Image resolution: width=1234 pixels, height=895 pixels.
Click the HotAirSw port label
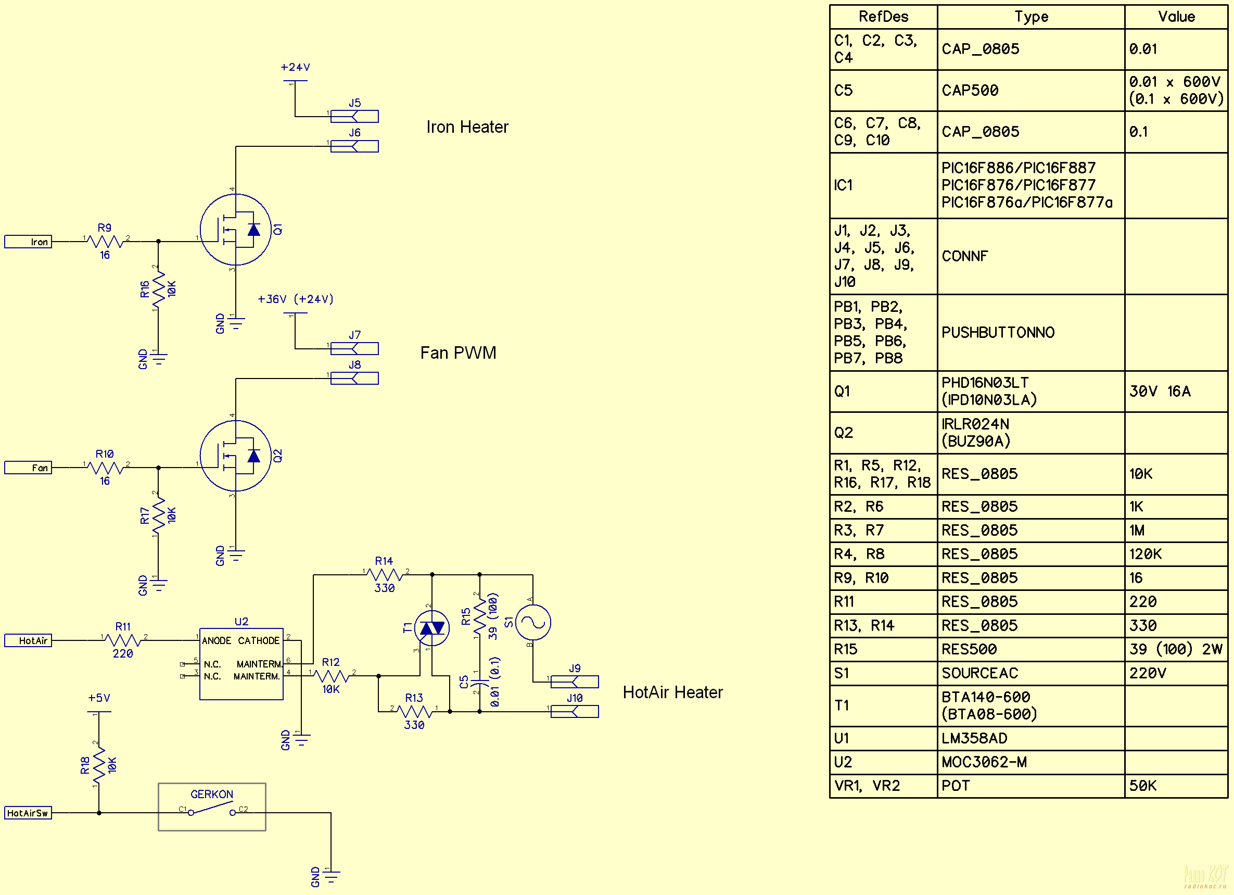point(28,813)
